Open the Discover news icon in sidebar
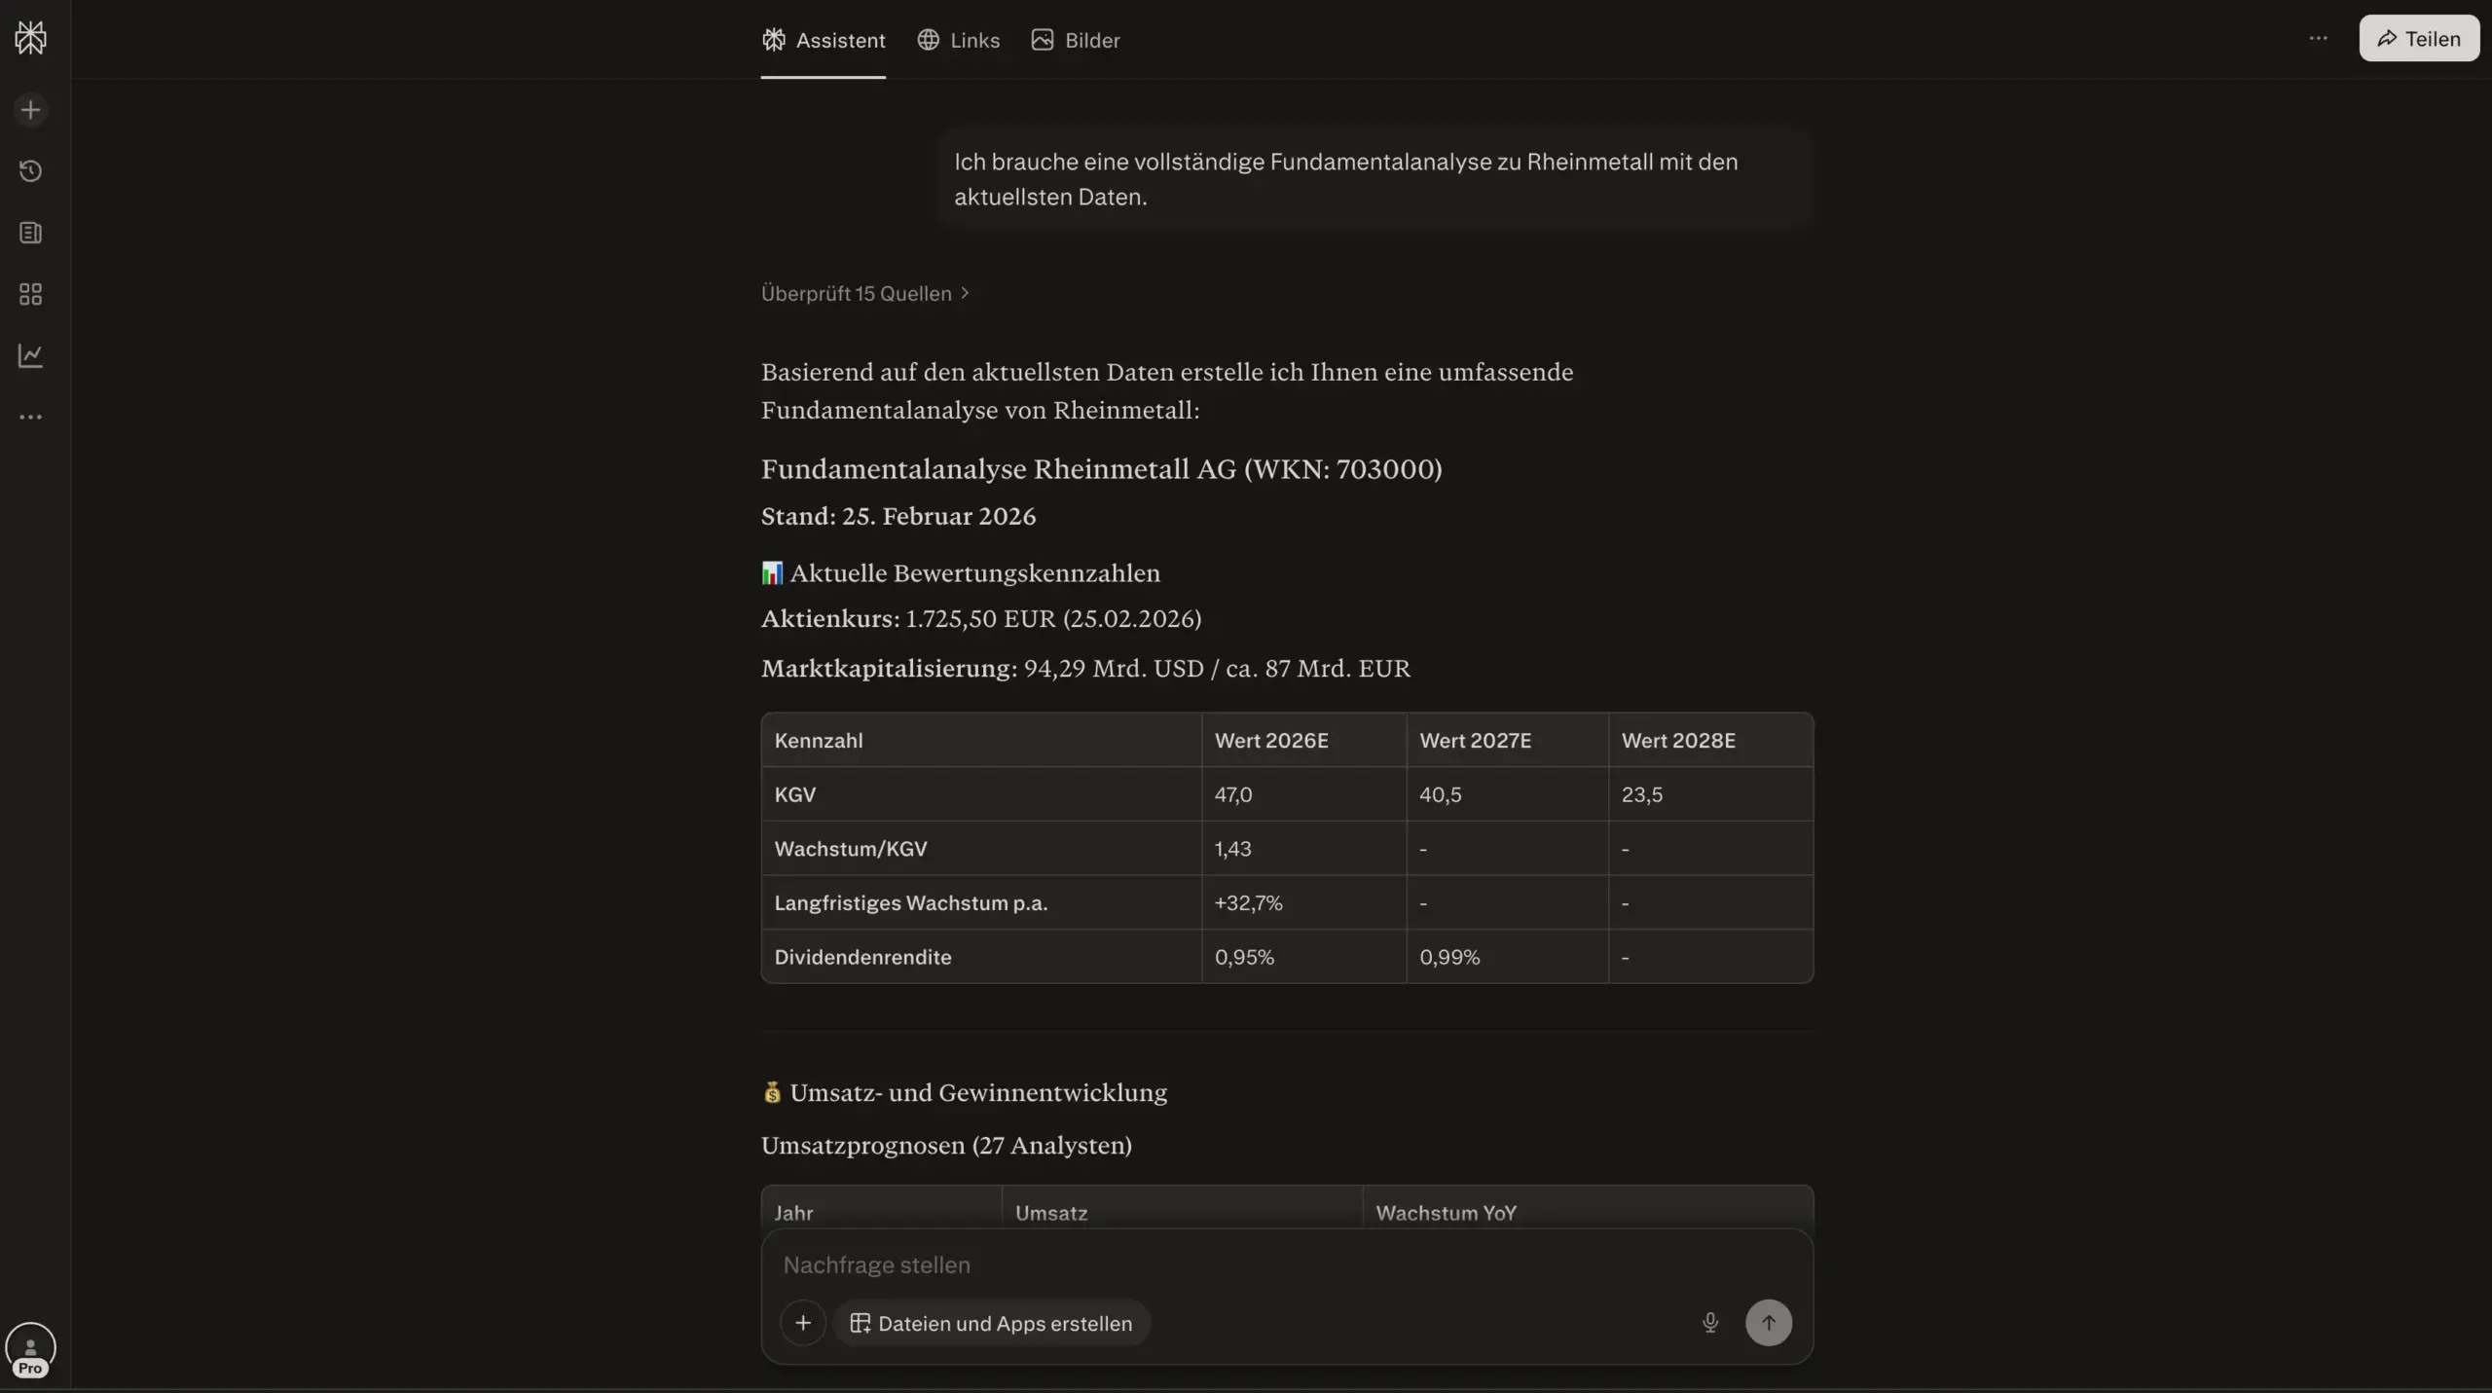Image resolution: width=2492 pixels, height=1393 pixels. (x=30, y=233)
